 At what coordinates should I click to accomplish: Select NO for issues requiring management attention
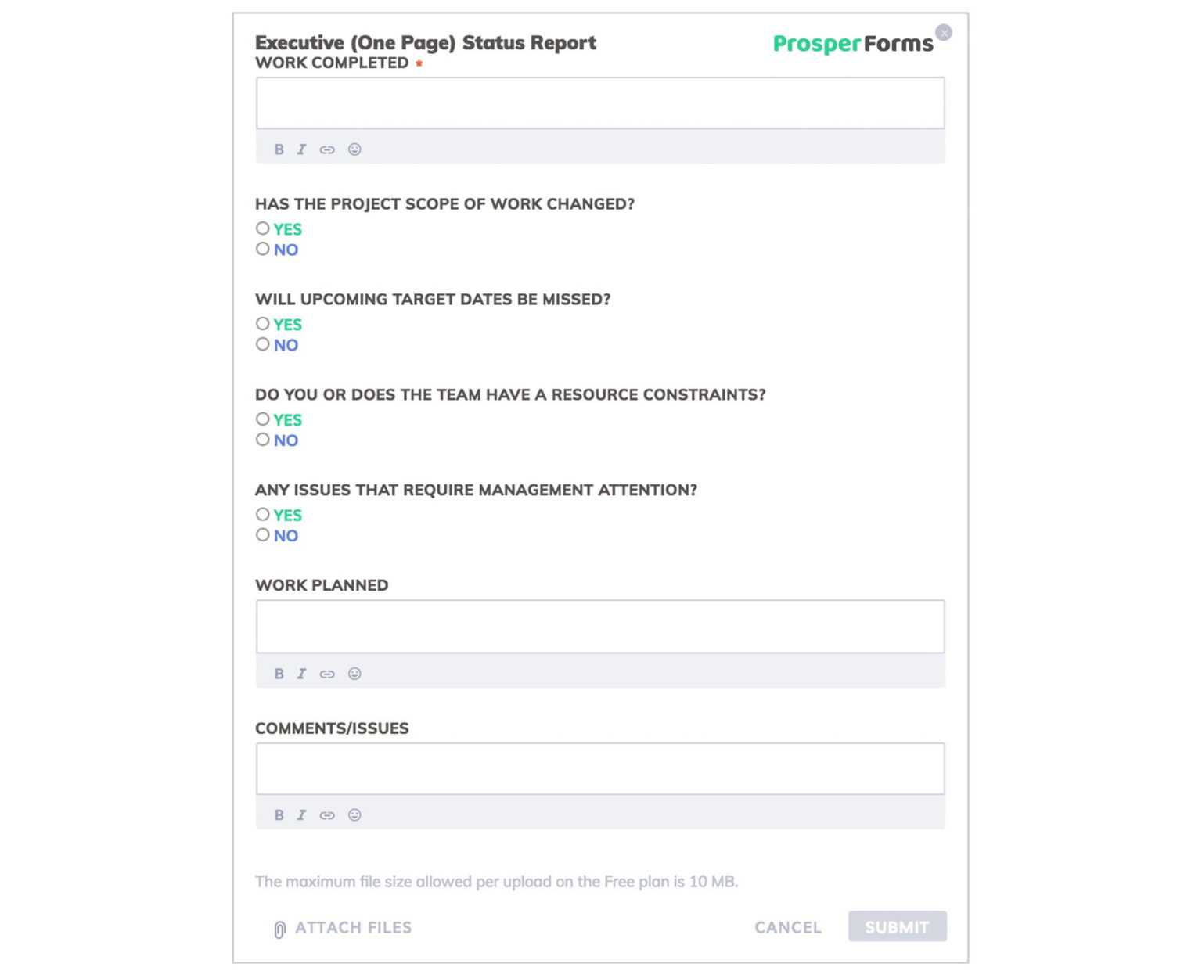click(262, 534)
